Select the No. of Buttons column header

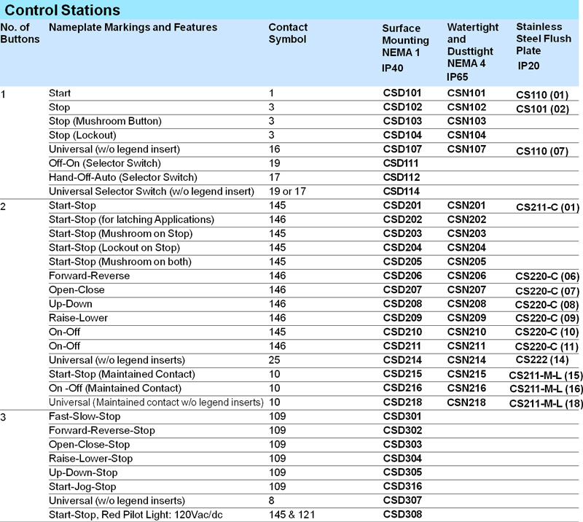(x=20, y=33)
